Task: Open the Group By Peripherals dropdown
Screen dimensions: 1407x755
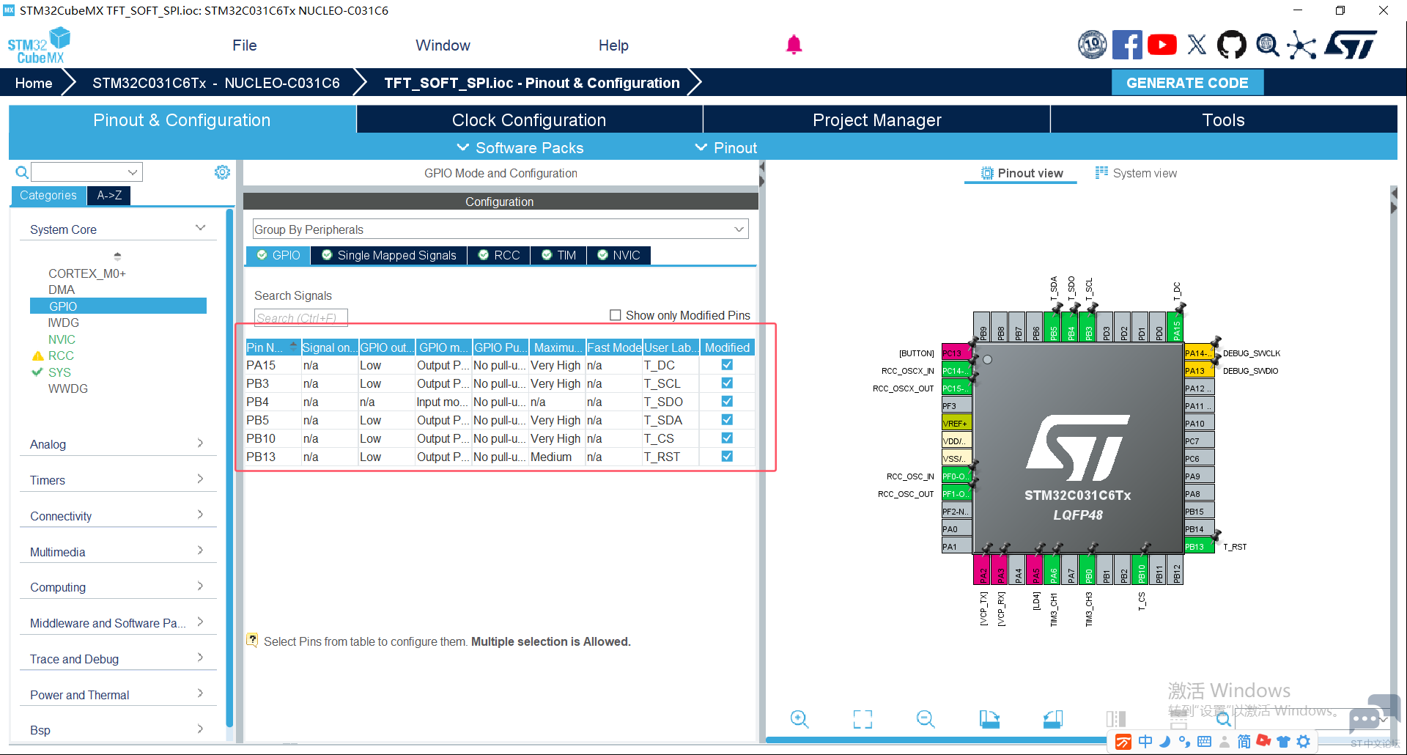Action: pos(501,229)
